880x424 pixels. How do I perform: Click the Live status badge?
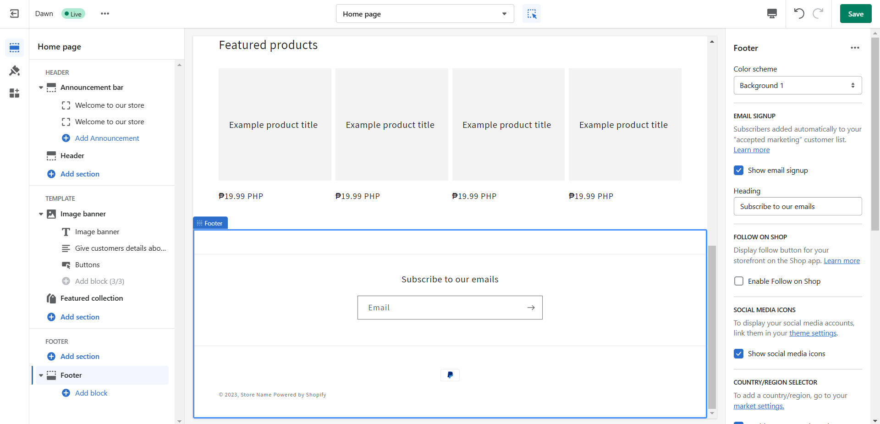pyautogui.click(x=73, y=14)
